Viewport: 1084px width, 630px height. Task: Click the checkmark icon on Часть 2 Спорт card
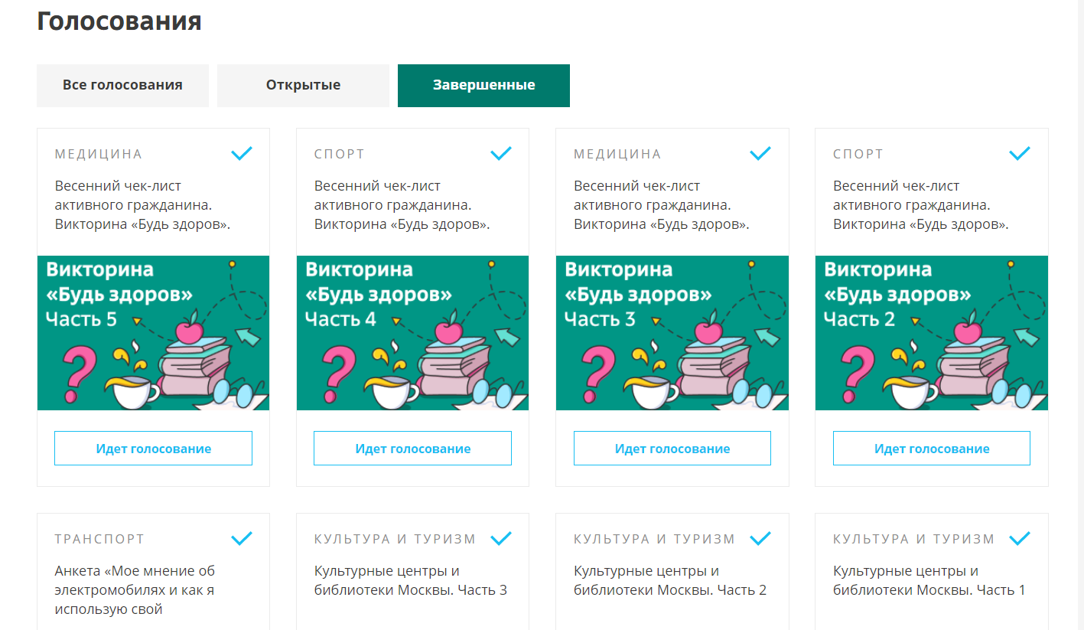click(x=1020, y=154)
